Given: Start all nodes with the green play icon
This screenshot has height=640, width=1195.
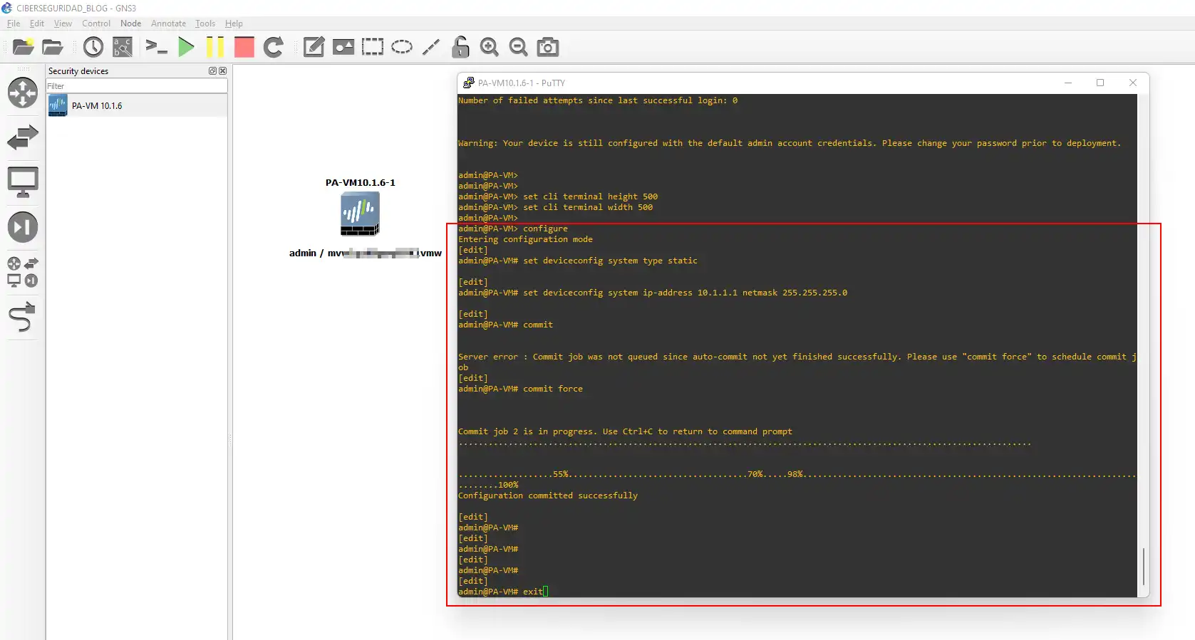Looking at the screenshot, I should [186, 47].
